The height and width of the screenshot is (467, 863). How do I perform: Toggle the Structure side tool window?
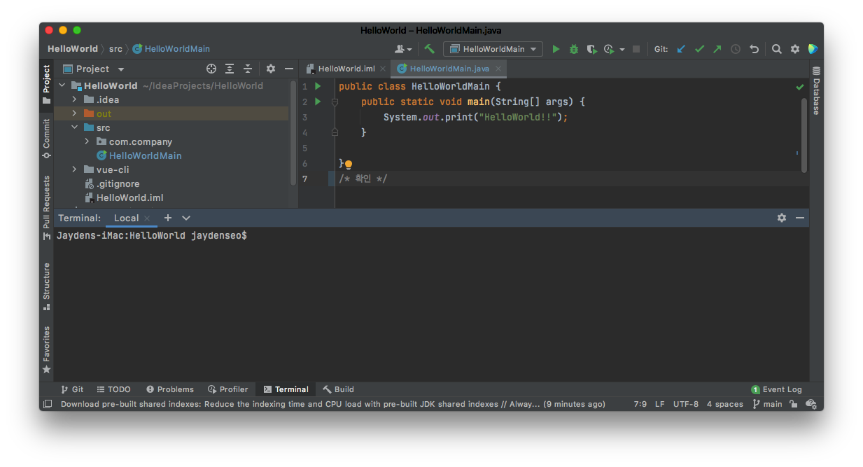[x=46, y=286]
